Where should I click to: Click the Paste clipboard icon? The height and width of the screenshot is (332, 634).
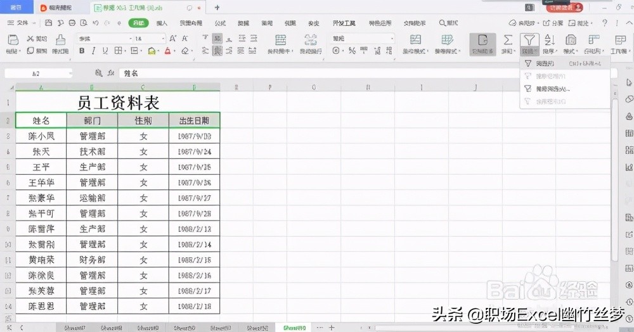pos(12,39)
